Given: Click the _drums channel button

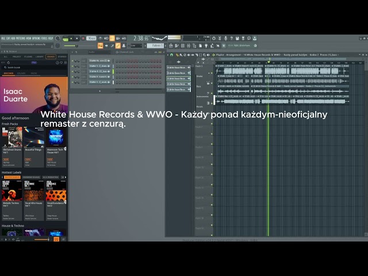Looking at the screenshot, I should click(99, 66).
